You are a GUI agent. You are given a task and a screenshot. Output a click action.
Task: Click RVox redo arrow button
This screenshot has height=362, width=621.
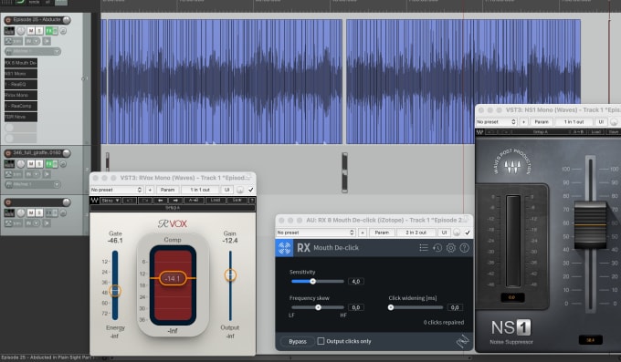145,201
